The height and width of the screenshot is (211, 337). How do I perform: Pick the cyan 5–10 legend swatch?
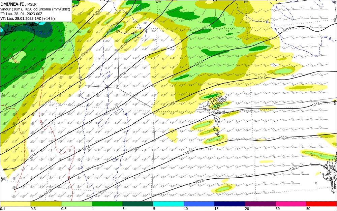pos(168,204)
